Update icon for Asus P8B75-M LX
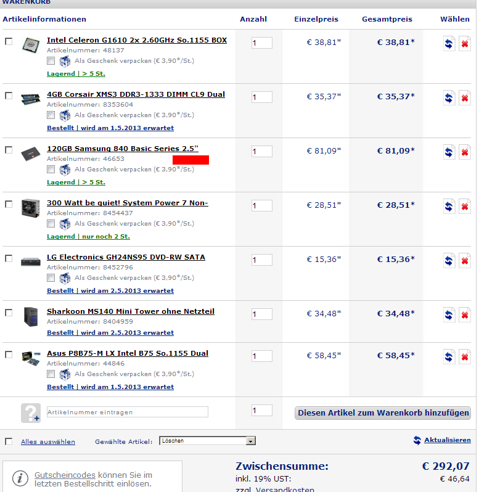This screenshot has height=492, width=479. [x=449, y=357]
